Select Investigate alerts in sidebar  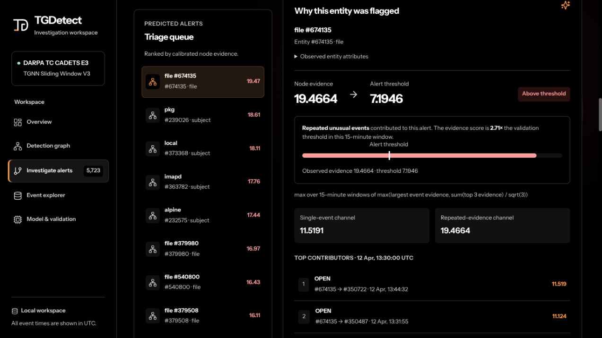pos(58,171)
